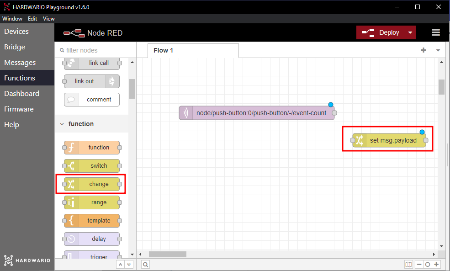Screen dimensions: 450x271
Task: Click the HARDWARIO logo at sidebar bottom
Action: [x=27, y=260]
